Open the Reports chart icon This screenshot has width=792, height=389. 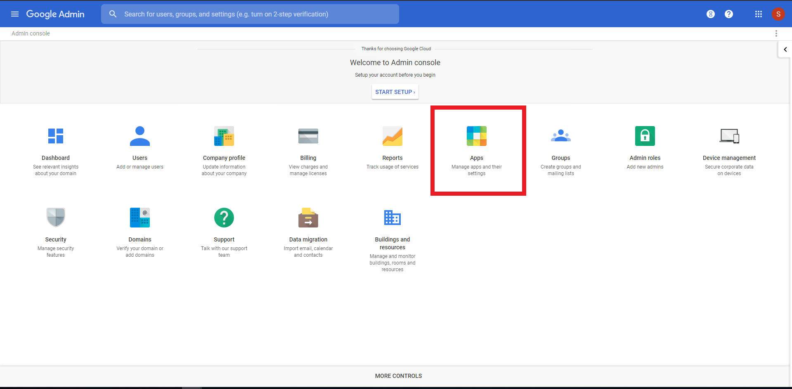pos(392,136)
